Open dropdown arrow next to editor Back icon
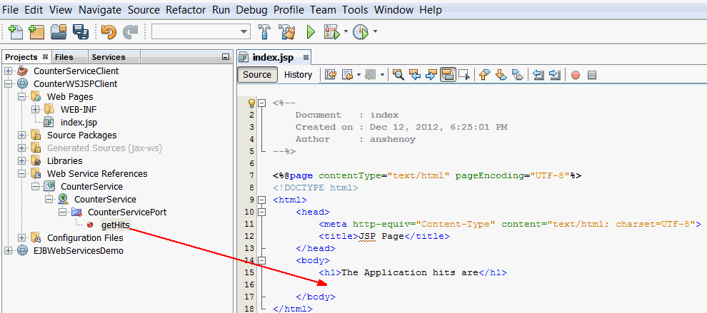 358,75
